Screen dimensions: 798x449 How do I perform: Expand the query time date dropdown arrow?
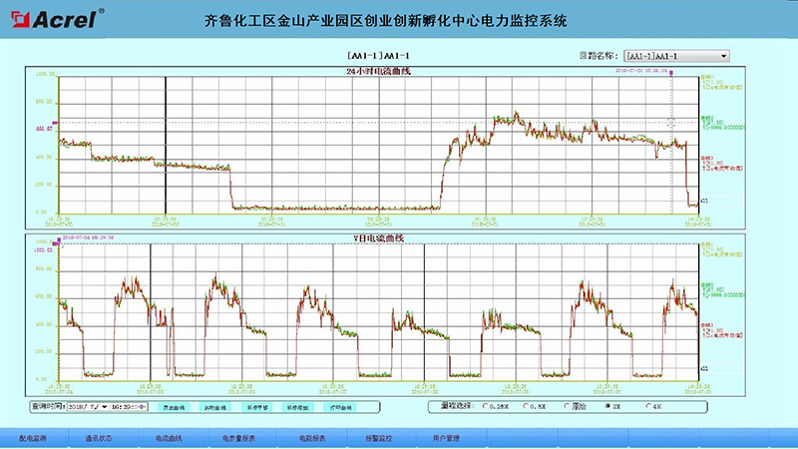(x=104, y=407)
